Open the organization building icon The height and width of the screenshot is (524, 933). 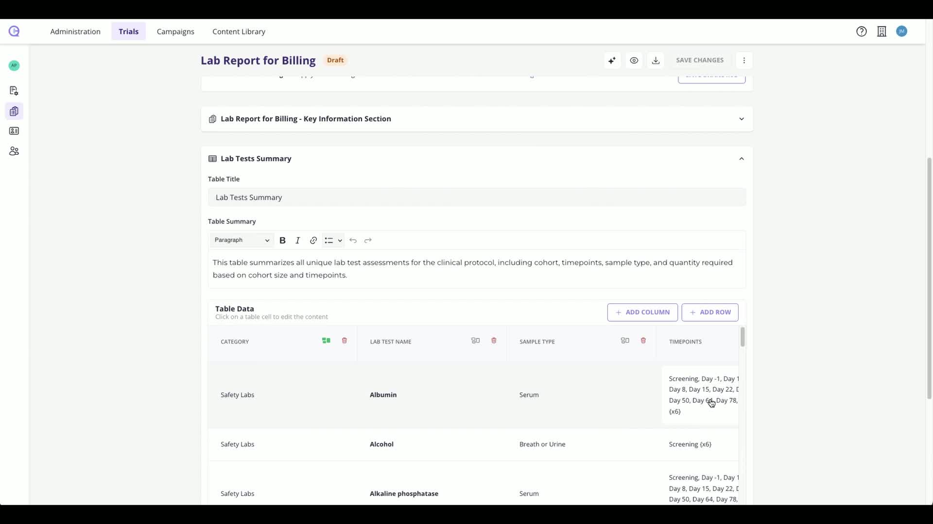point(881,32)
